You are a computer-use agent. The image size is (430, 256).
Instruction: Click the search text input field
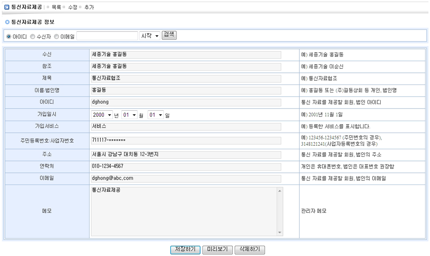(x=107, y=36)
